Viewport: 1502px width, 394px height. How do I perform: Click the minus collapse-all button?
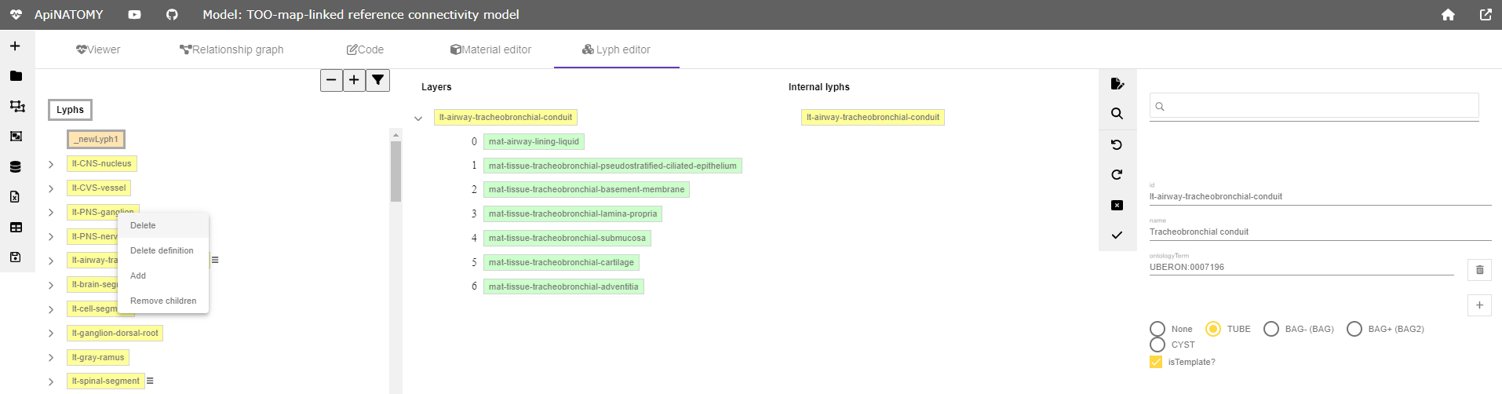(x=331, y=80)
